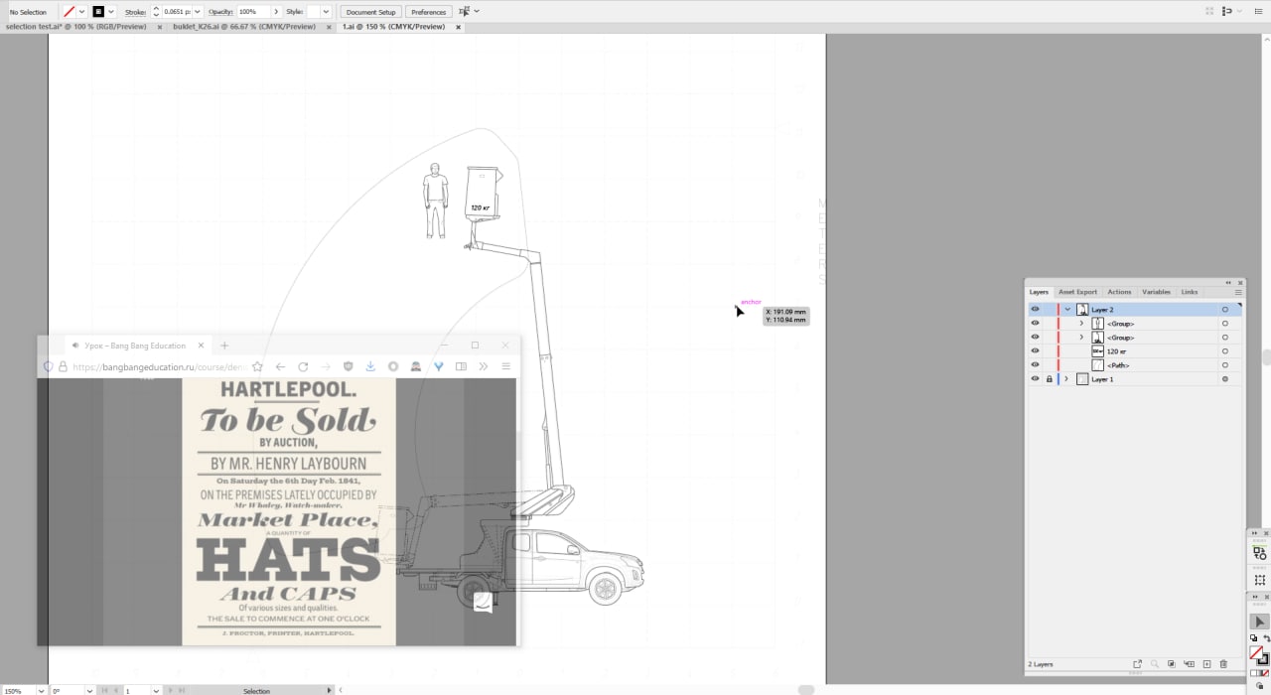Expand the second <Group> in Layers
1271x695 pixels.
(x=1081, y=338)
